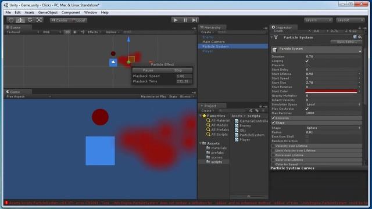Select the Scale tool in toolbar
Viewport: 372px width, 209px height.
(39, 20)
